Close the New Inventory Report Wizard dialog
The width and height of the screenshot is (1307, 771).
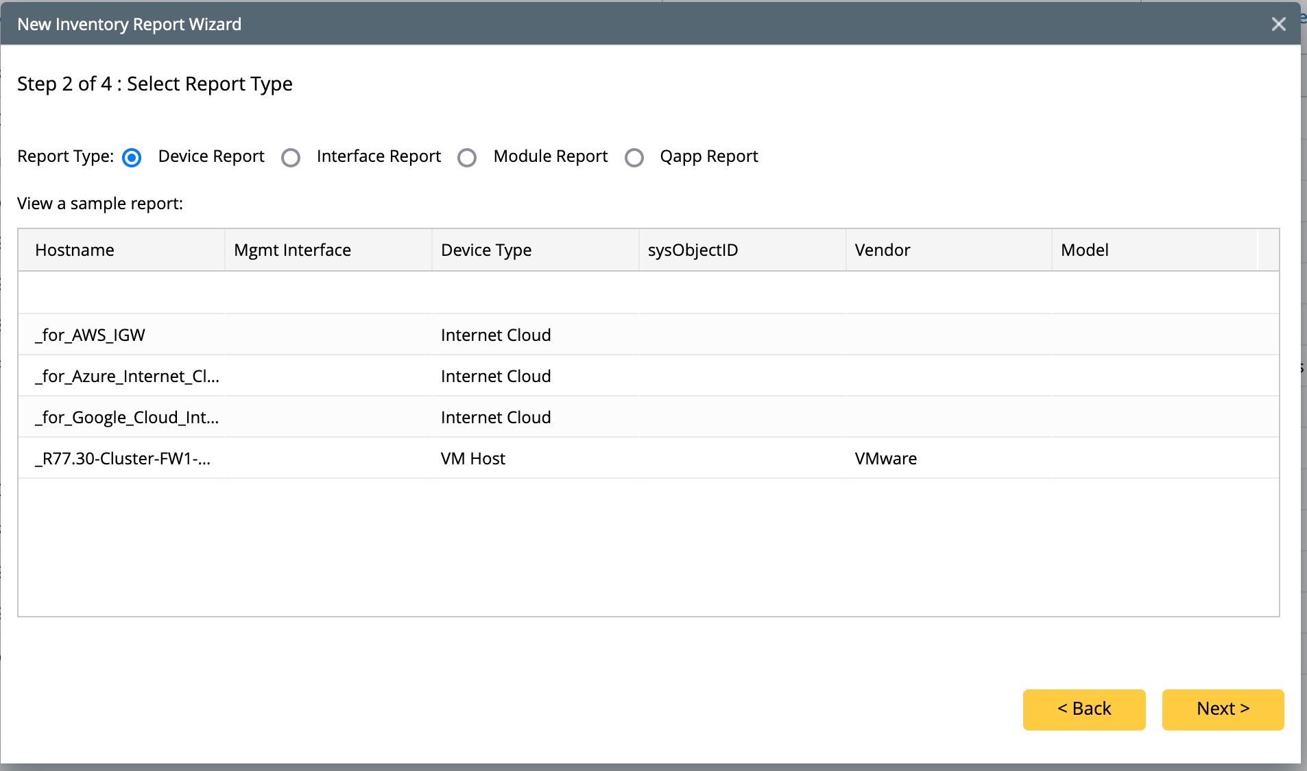tap(1278, 24)
